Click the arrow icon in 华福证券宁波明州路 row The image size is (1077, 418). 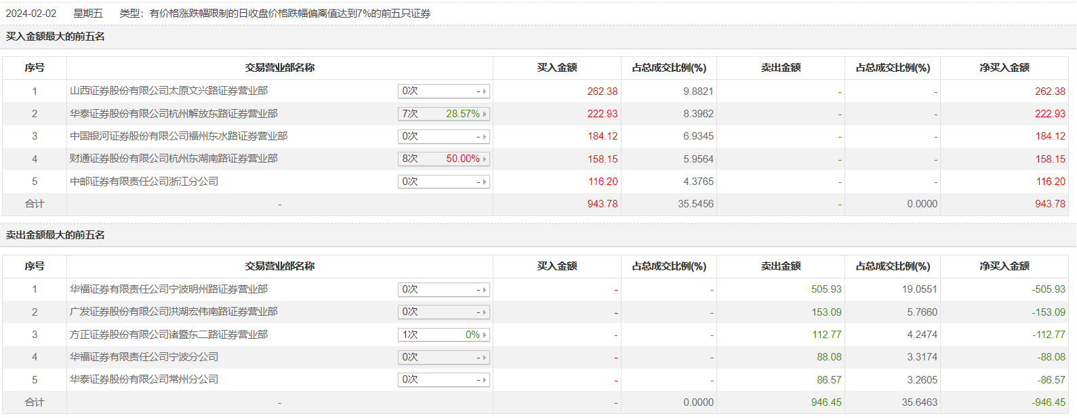coord(485,290)
